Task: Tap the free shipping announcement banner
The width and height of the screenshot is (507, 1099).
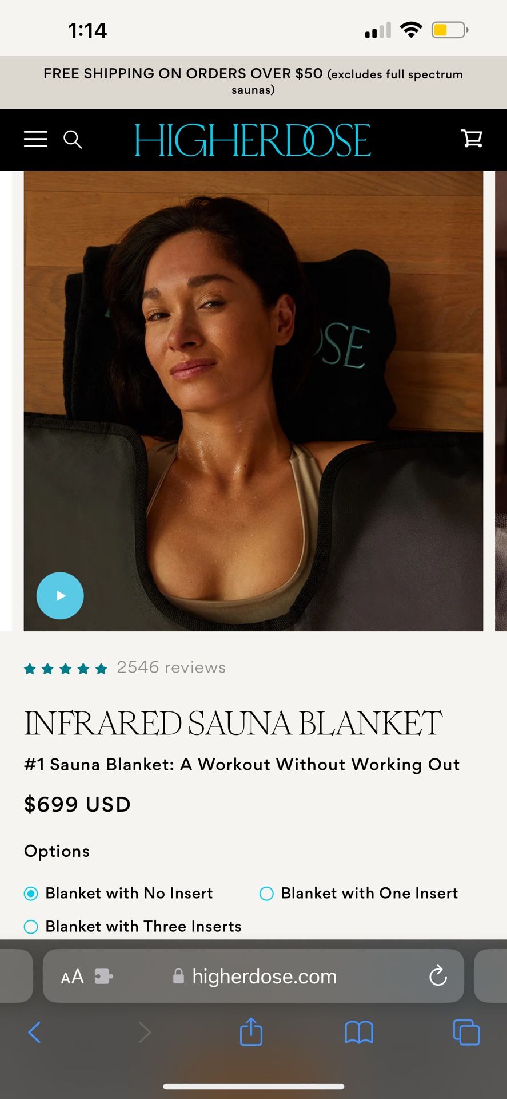Action: tap(253, 82)
